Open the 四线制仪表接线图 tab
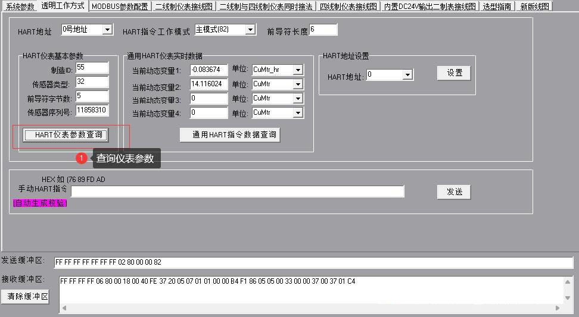Screen dimensions: 579x317 348,7
